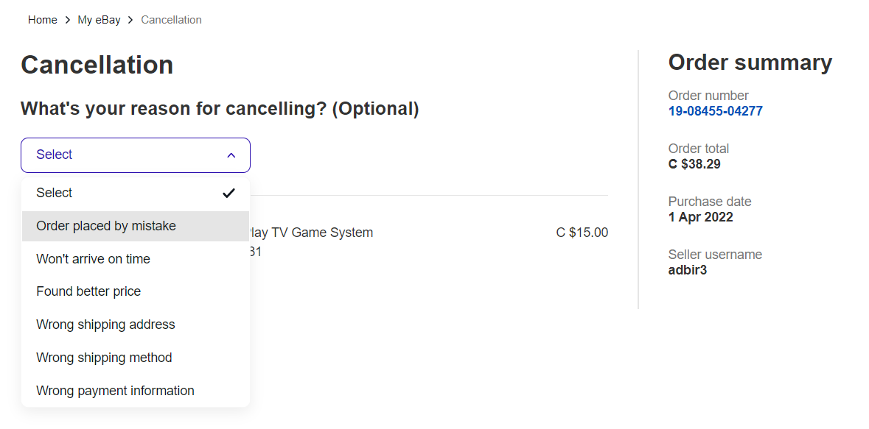869x429 pixels.
Task: Pick 'Found better price' from the list
Action: tap(88, 291)
